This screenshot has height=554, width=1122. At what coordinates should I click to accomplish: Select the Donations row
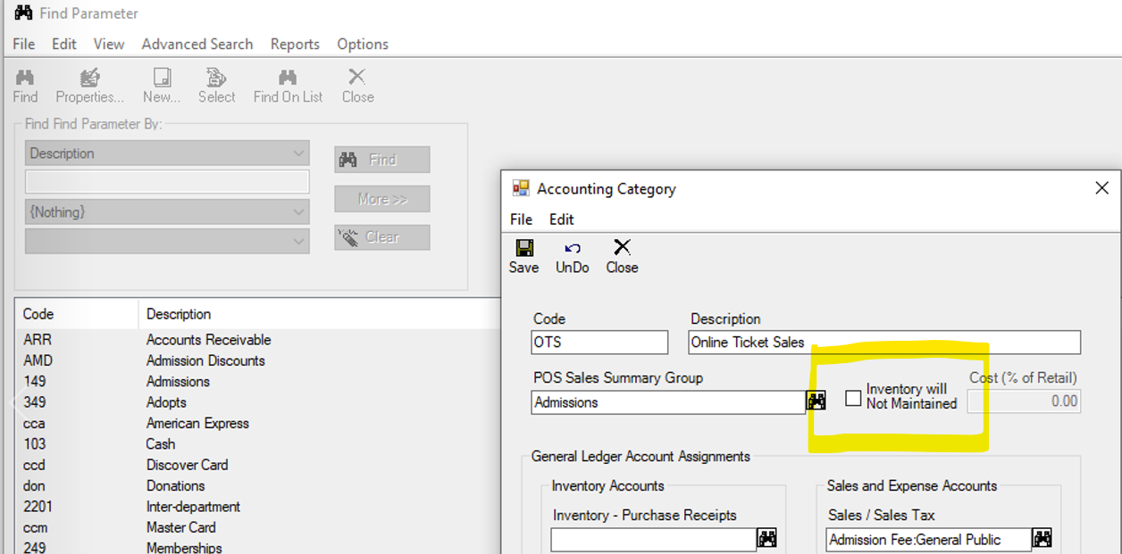[x=258, y=485]
